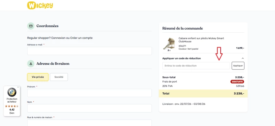Focus the Rue & numéro de maison field

[89, 123]
